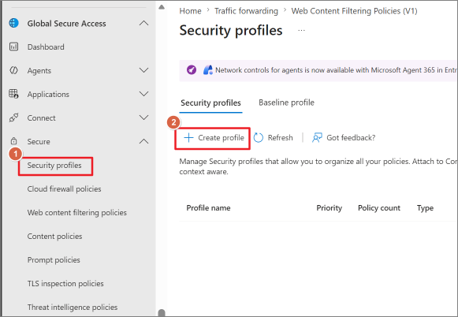The image size is (458, 317).
Task: Sort by Type column header
Action: point(425,208)
